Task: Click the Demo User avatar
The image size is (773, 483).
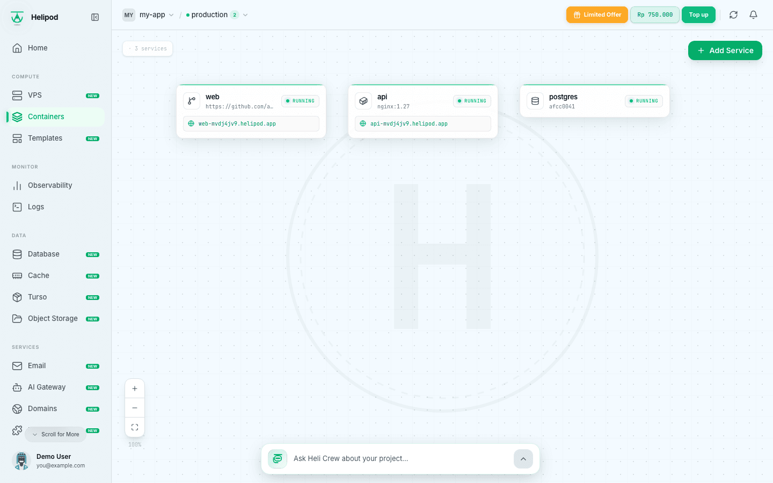Action: [x=21, y=460]
